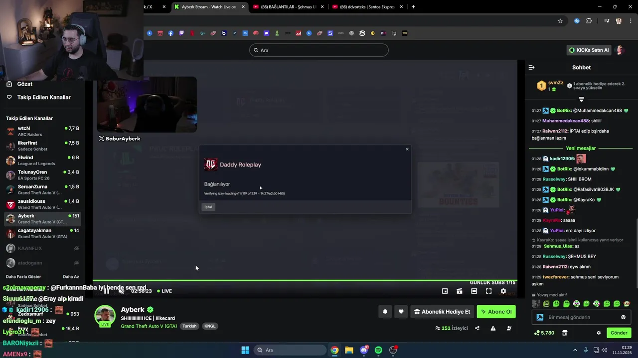The width and height of the screenshot is (638, 358).
Task: Cancel the connection with İptal
Action: tap(208, 207)
